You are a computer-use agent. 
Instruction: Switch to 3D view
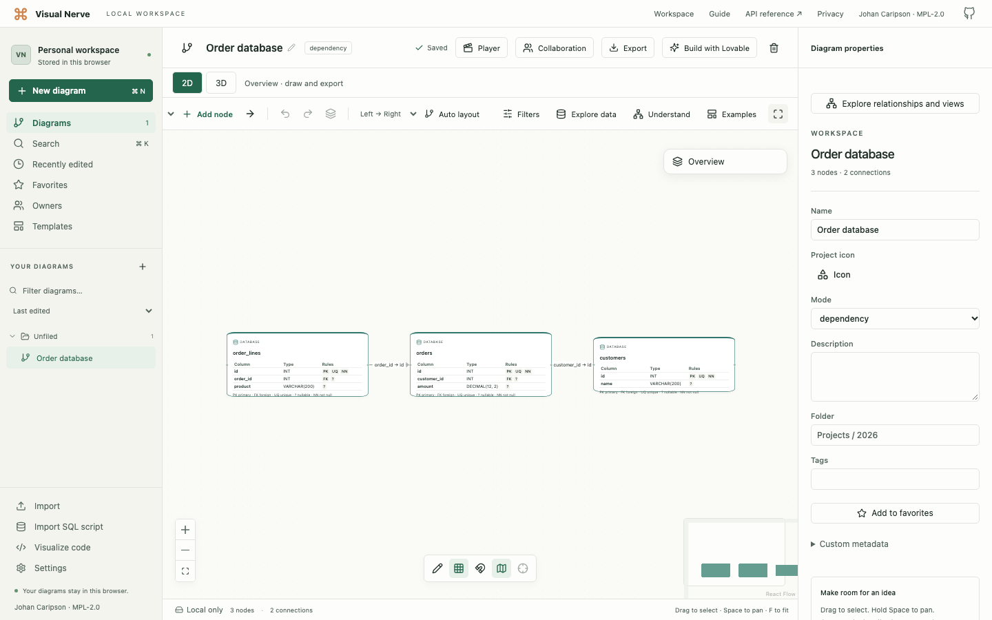pos(221,83)
